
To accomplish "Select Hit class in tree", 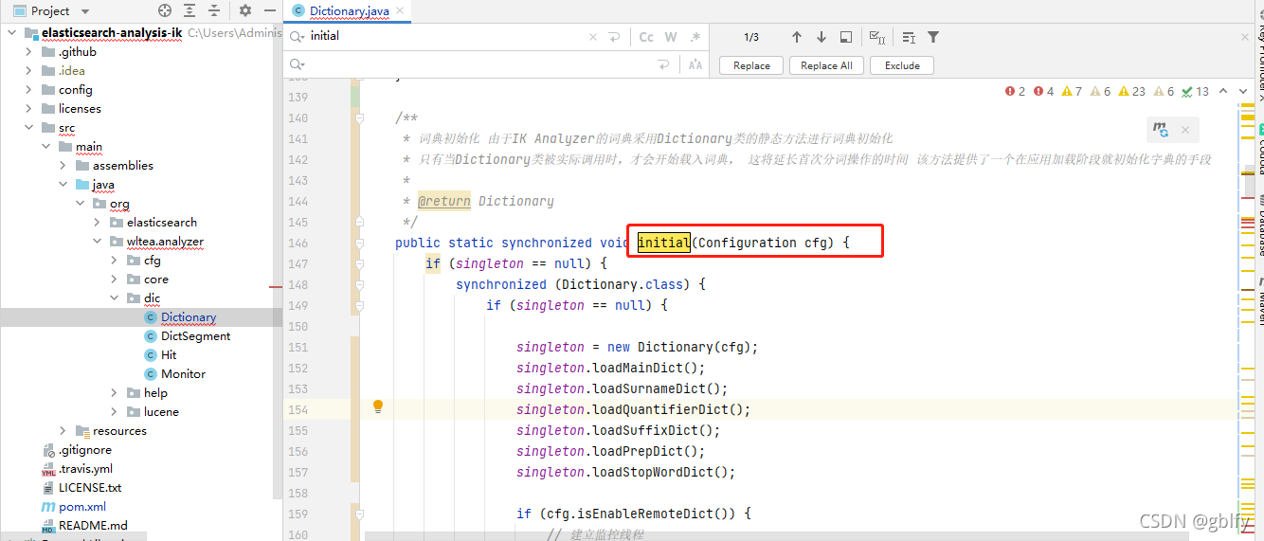I will (x=169, y=355).
